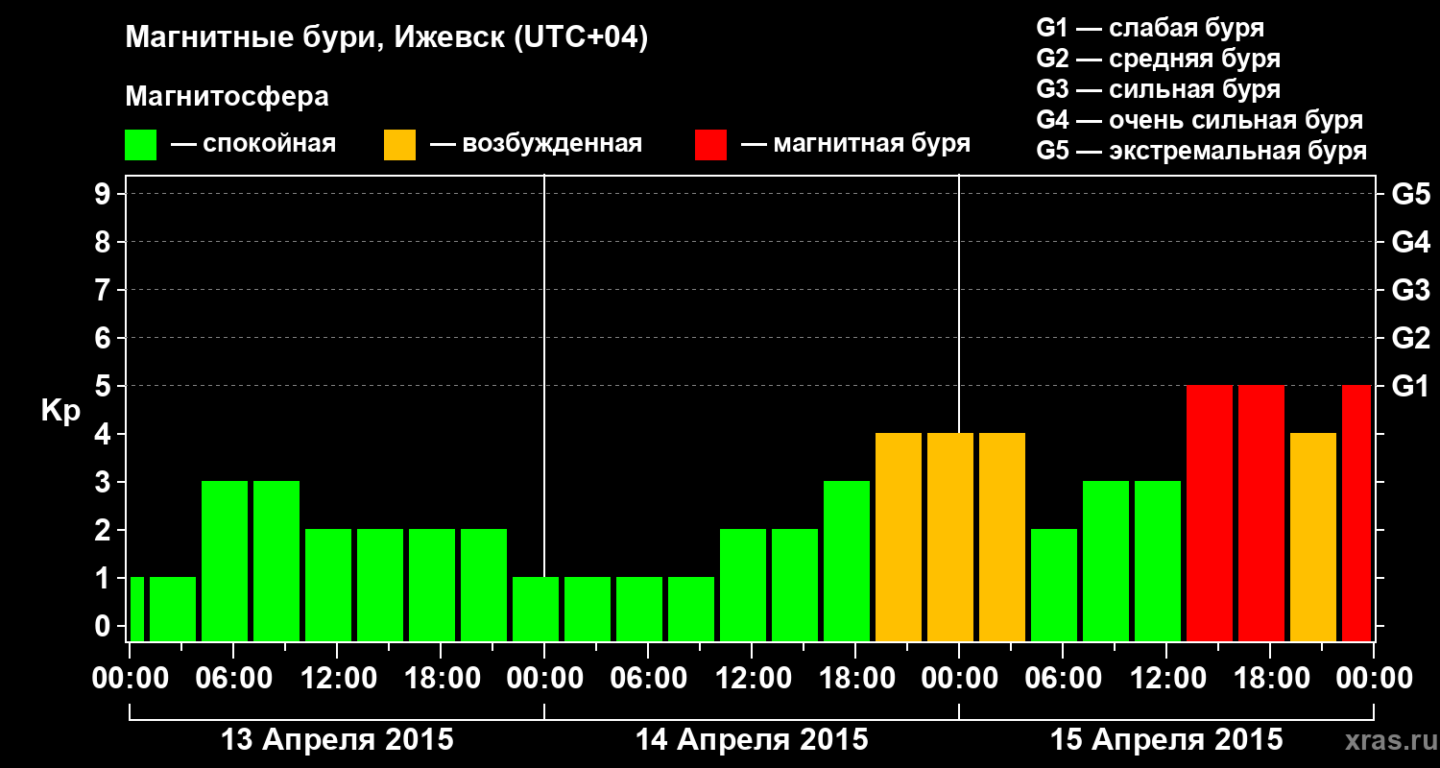Click the Kp 3 green bar on 14 April

point(847,561)
